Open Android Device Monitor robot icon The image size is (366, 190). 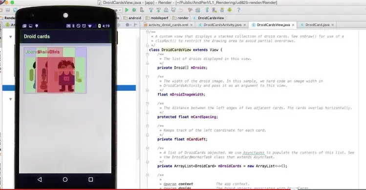[230, 10]
